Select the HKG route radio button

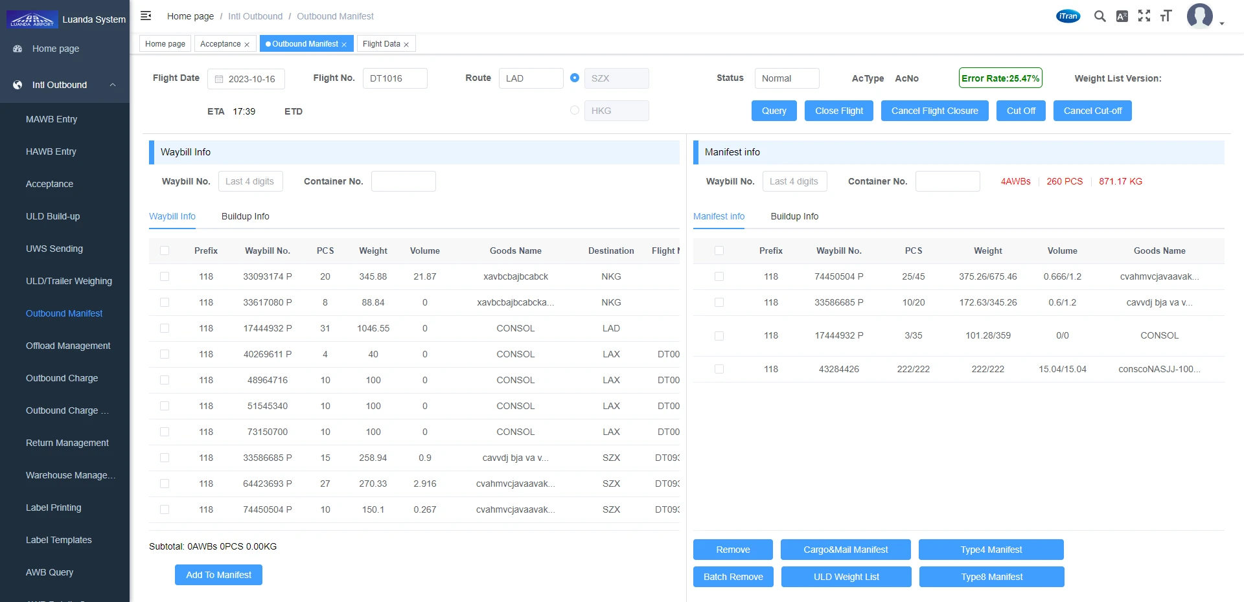coord(575,111)
